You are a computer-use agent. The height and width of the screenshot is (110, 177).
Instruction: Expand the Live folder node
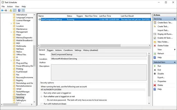click(x=11, y=23)
